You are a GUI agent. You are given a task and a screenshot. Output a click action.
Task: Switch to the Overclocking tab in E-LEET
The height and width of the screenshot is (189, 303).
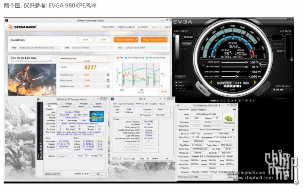(52, 104)
